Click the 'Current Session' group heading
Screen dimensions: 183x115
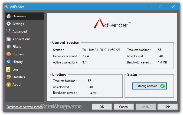click(66, 42)
